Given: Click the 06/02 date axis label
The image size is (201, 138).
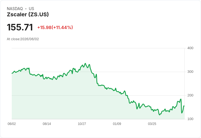Looking at the screenshot, I should pyautogui.click(x=12, y=124).
